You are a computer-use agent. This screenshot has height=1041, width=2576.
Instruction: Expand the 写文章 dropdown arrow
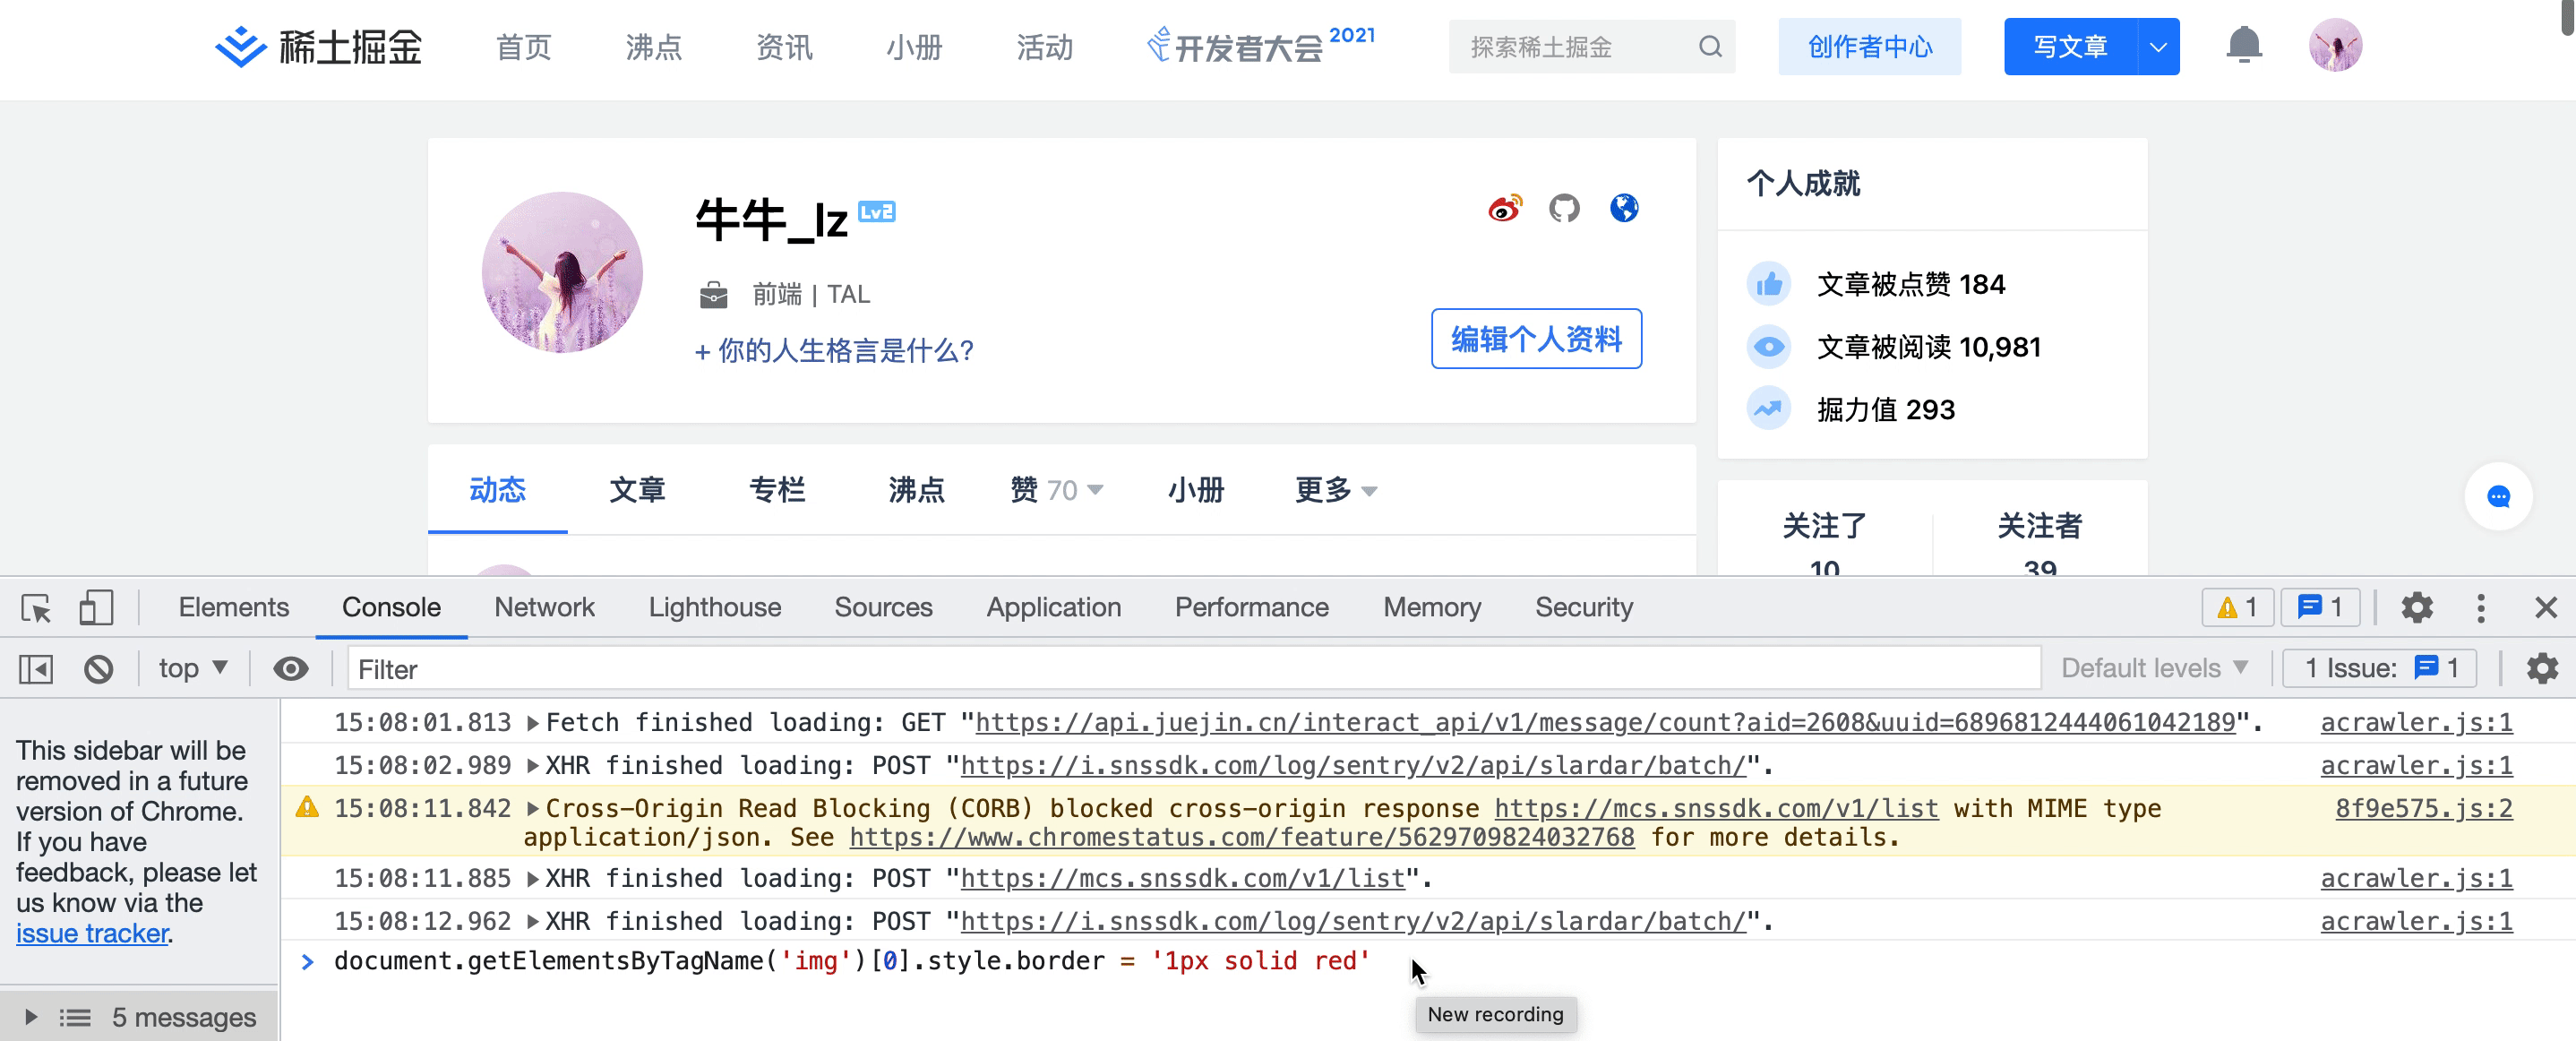tap(2158, 47)
